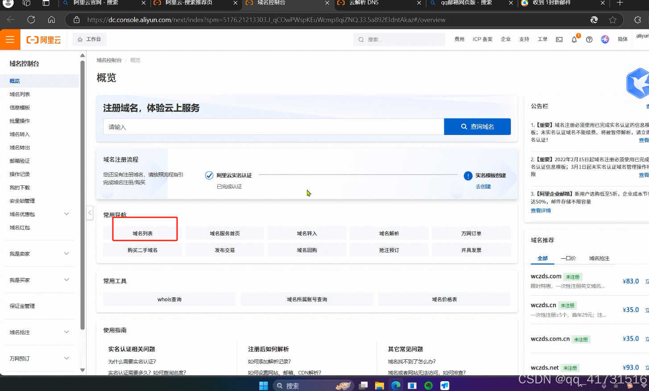Click the whois查询 tool
The width and height of the screenshot is (649, 391).
pos(169,299)
